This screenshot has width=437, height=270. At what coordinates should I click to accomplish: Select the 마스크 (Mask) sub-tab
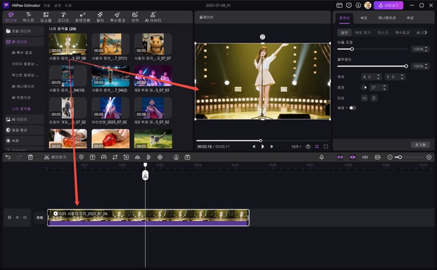click(x=382, y=32)
